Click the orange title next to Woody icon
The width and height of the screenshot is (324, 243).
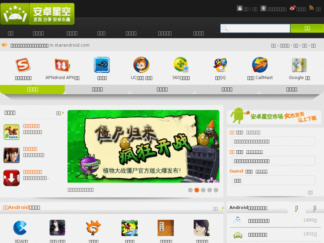tap(30, 149)
